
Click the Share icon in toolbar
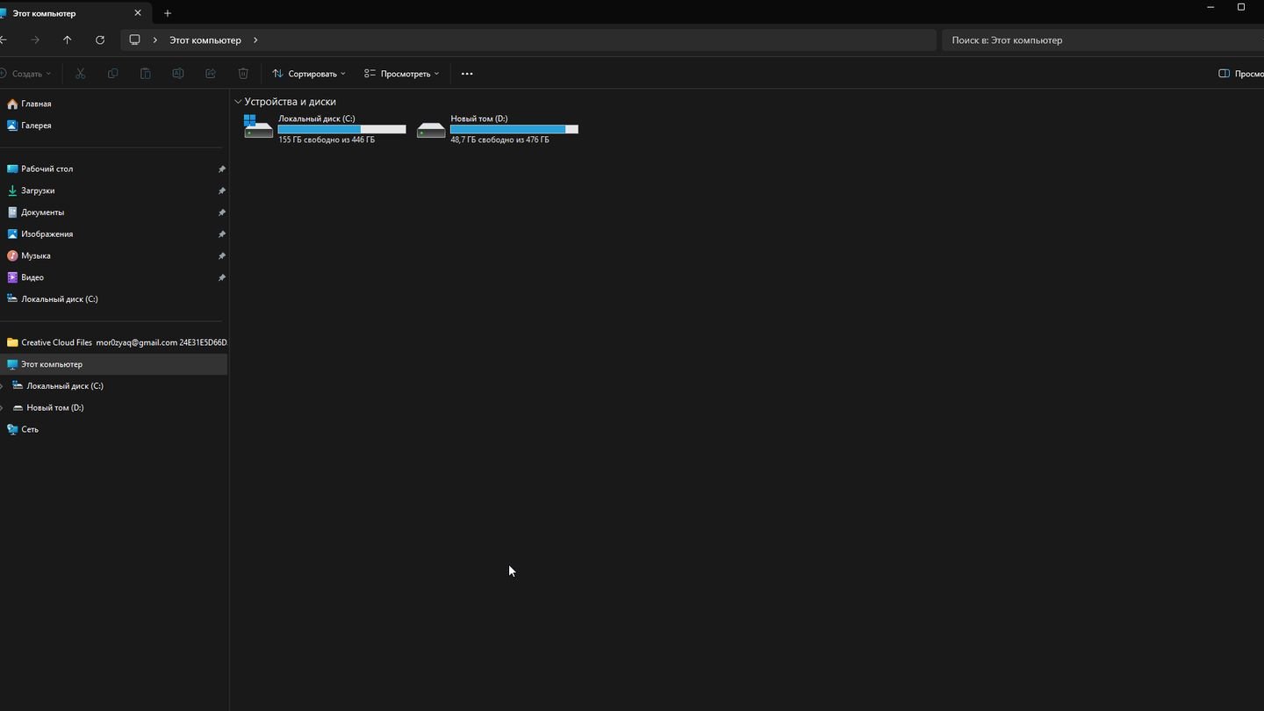tap(211, 74)
